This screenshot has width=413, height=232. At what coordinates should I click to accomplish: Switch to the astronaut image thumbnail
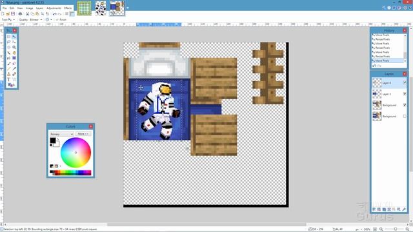(101, 8)
